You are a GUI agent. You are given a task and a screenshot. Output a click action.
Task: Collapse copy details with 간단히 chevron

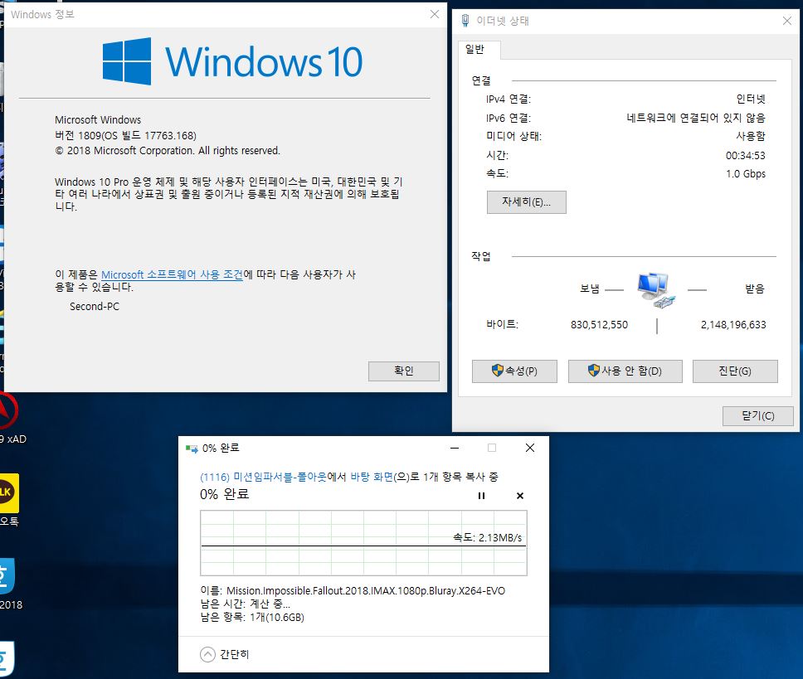click(x=207, y=654)
